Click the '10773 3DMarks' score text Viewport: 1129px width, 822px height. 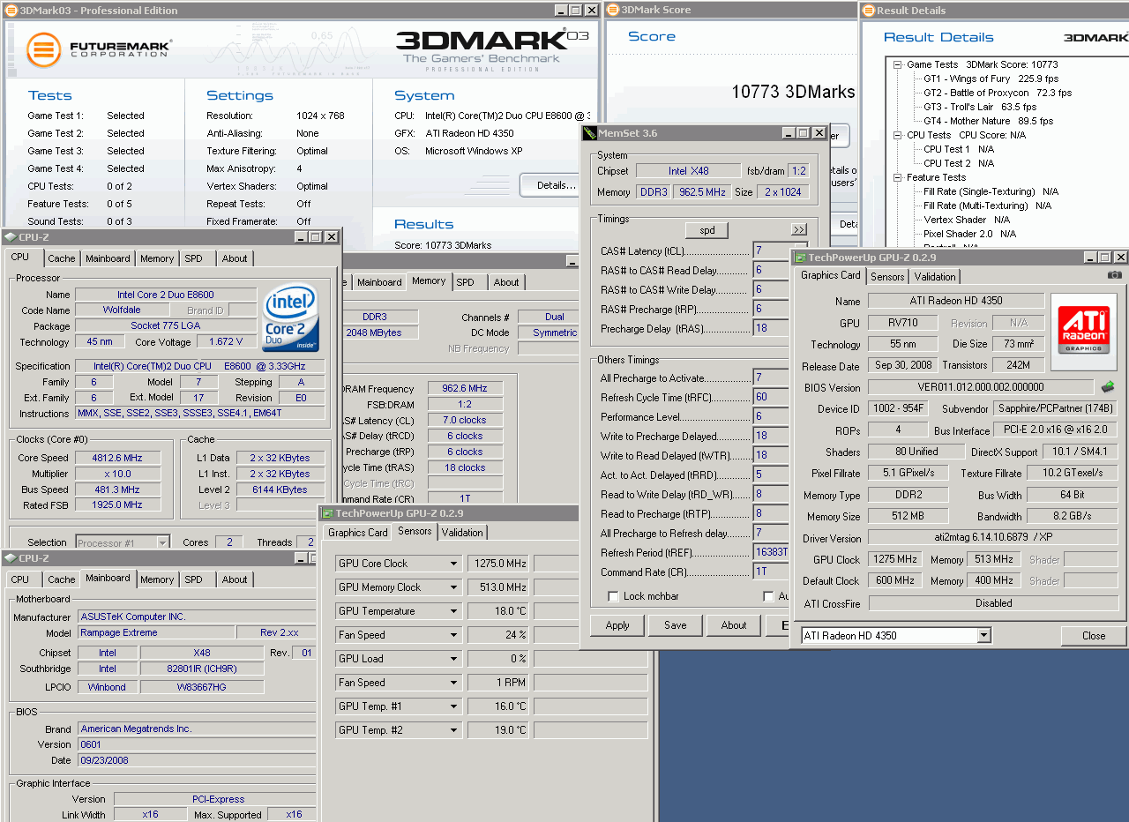coord(793,92)
